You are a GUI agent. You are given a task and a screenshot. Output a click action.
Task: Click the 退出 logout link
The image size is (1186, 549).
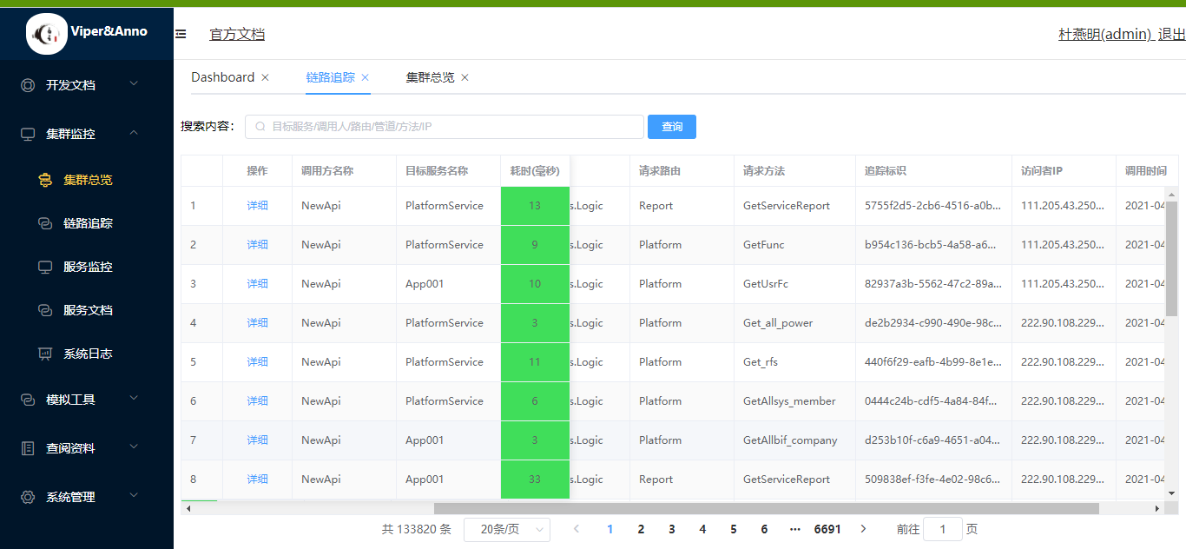click(x=1172, y=35)
